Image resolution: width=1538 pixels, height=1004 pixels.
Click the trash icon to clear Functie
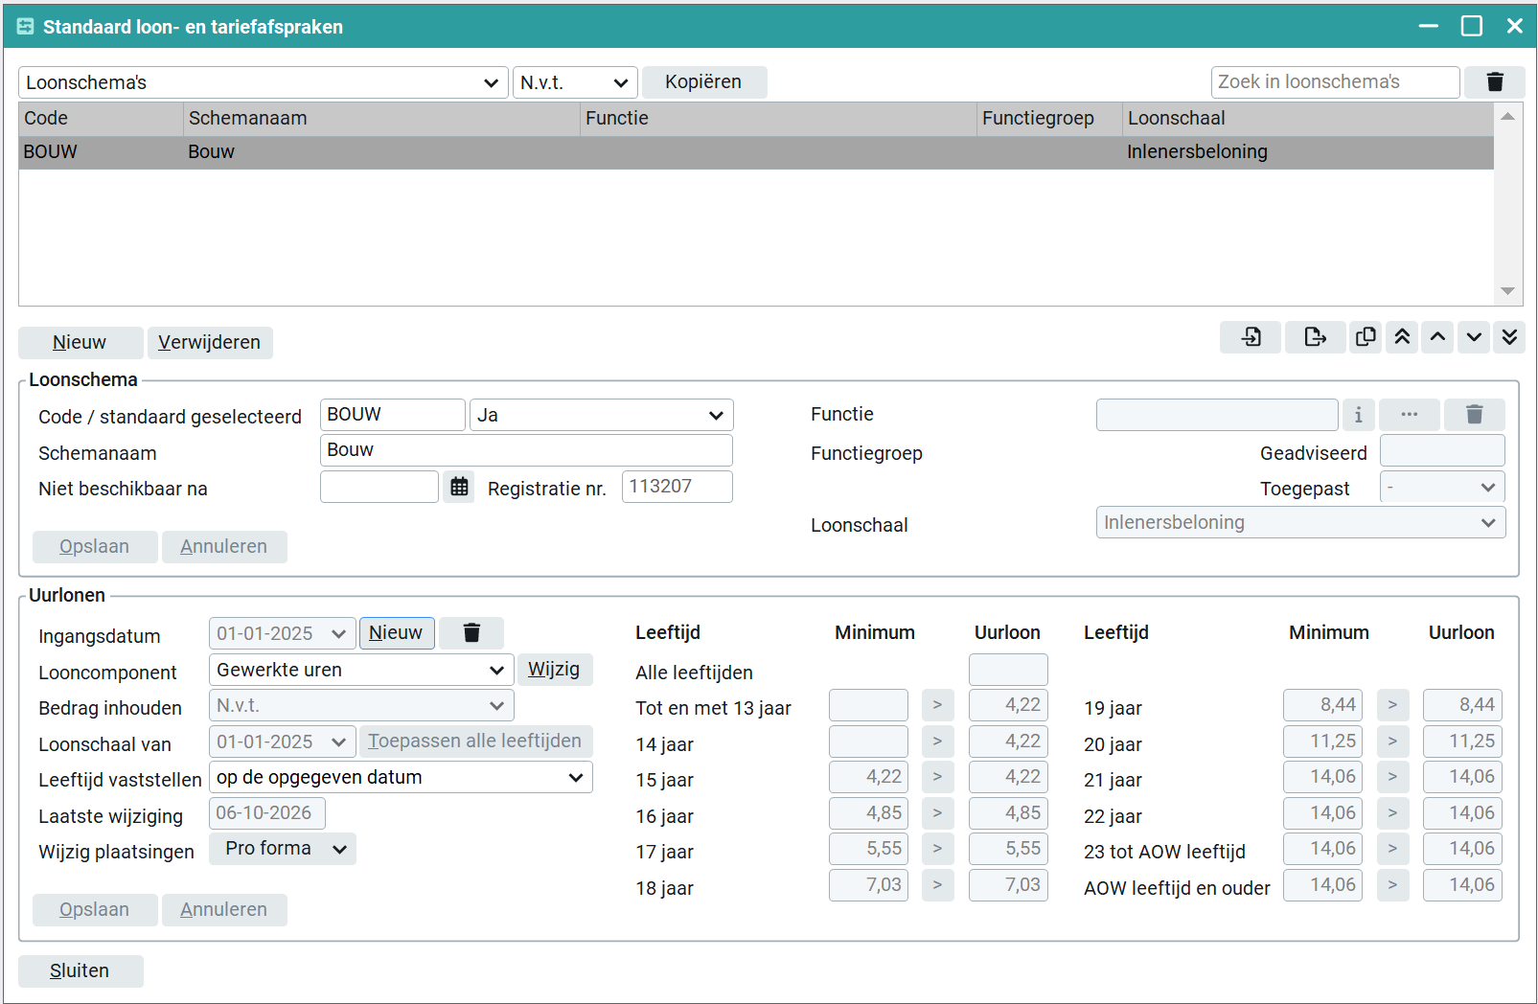click(1474, 415)
